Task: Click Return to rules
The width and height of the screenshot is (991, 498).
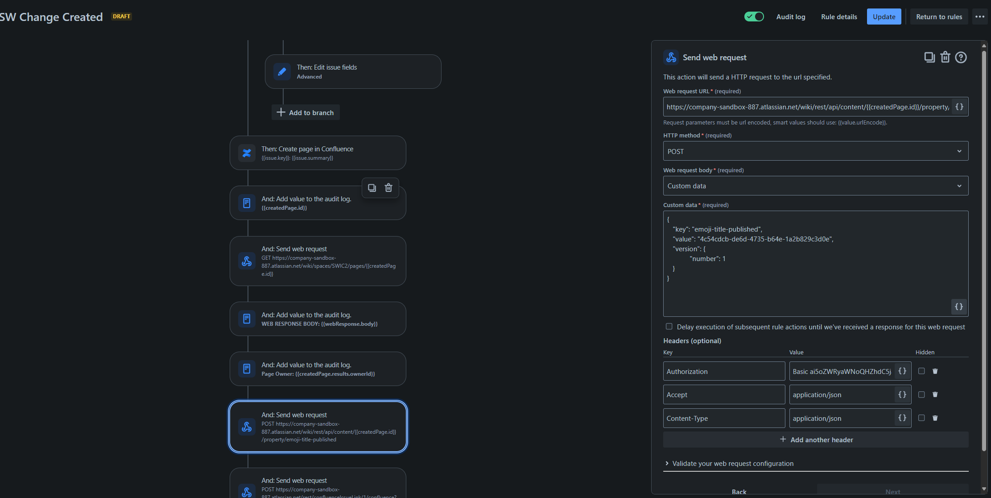Action: click(939, 17)
